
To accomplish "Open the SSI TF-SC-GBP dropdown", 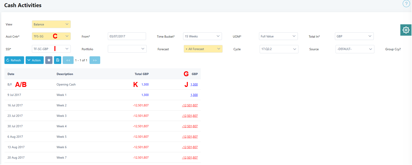I will point(51,49).
